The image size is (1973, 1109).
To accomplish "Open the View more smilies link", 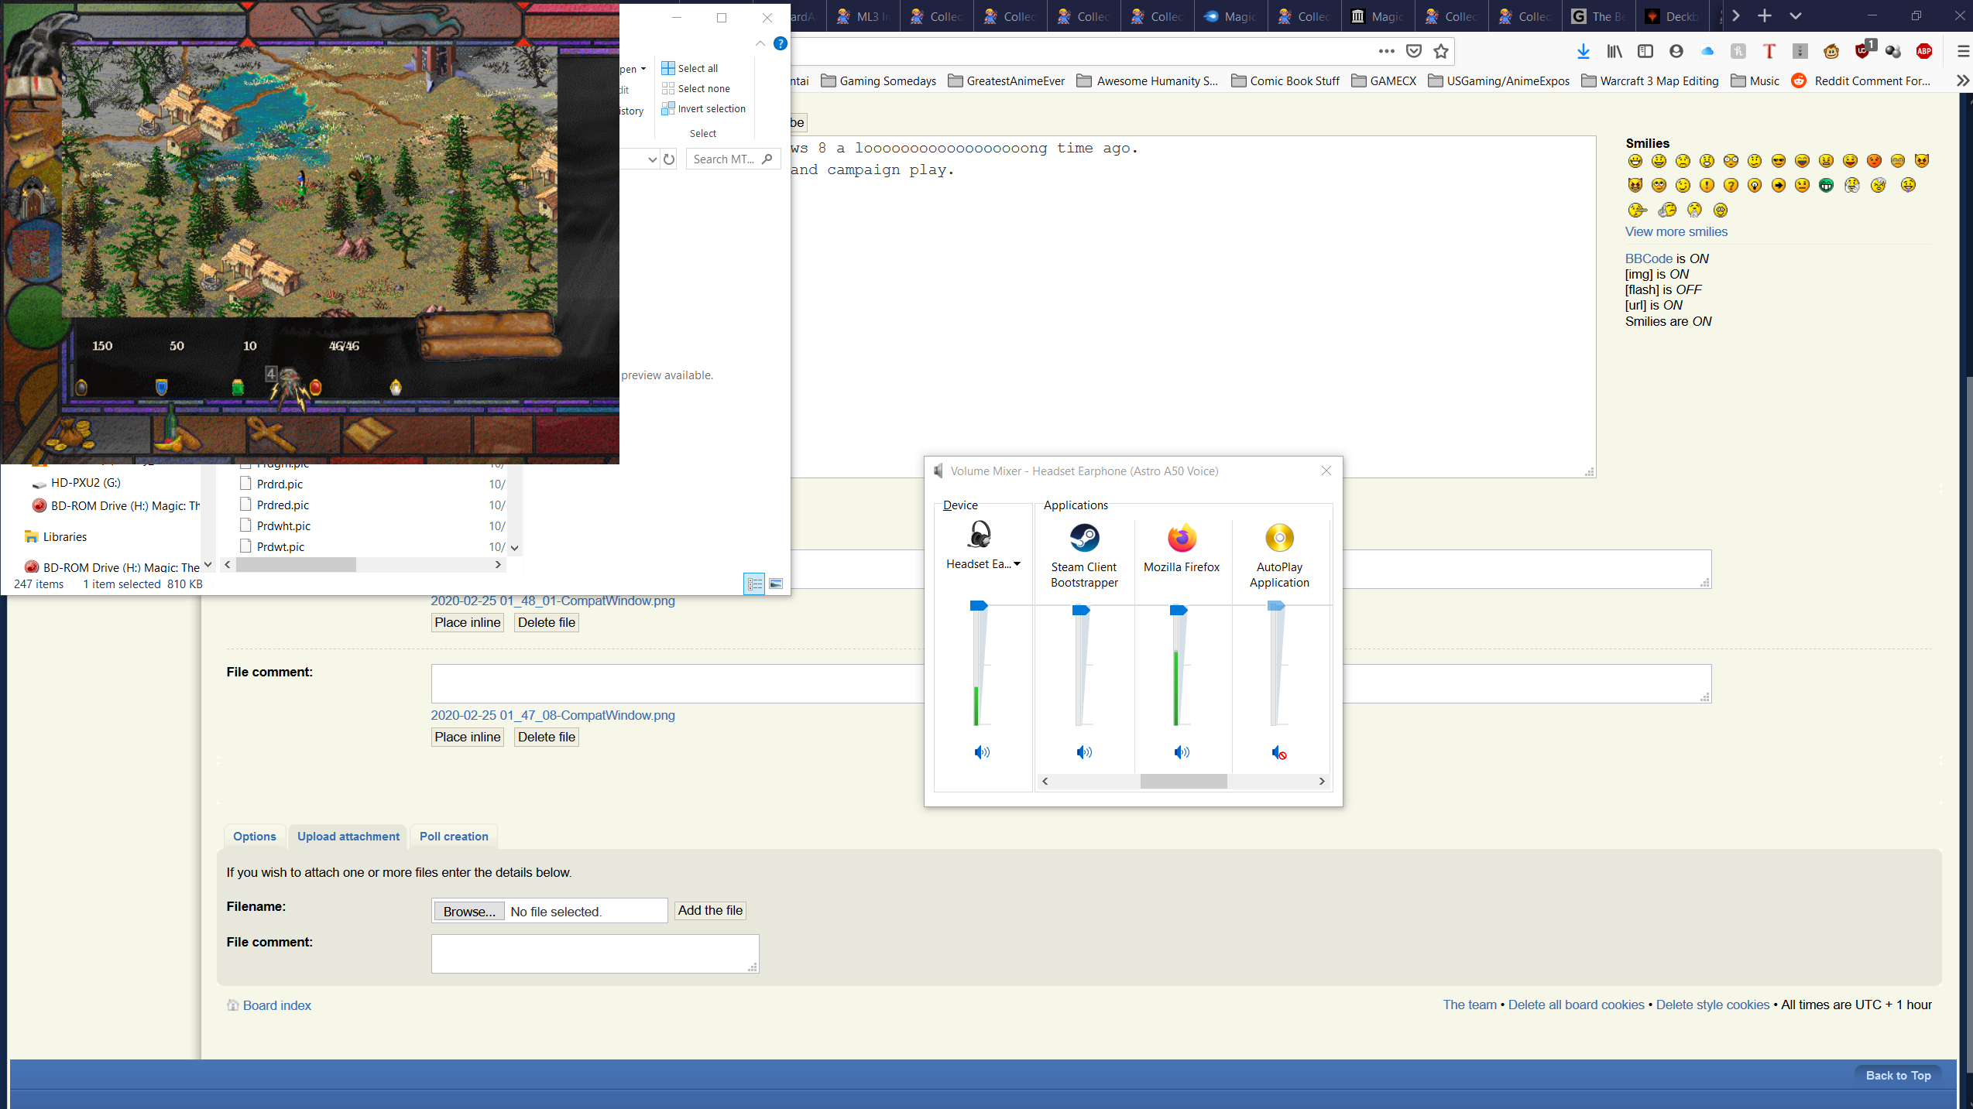I will pos(1676,231).
